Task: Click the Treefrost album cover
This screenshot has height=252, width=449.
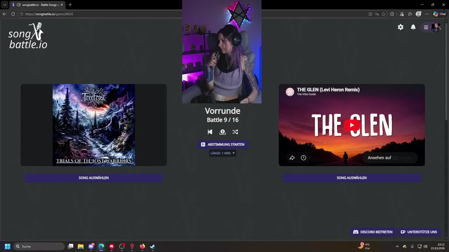Action: [94, 125]
